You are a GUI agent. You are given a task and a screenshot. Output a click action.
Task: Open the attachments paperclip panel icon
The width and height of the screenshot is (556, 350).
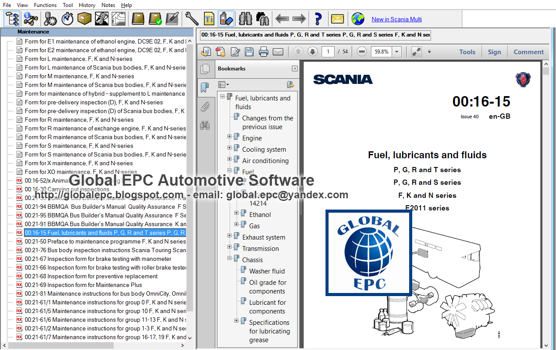tap(205, 107)
